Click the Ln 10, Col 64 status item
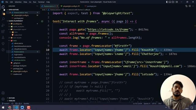196x110 pixels. [137, 104]
